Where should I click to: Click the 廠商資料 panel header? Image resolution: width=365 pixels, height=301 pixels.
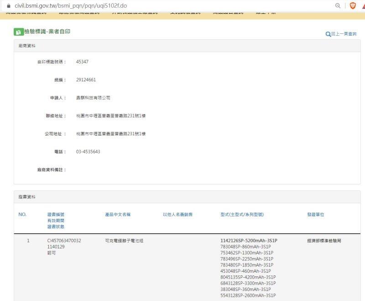pos(27,46)
